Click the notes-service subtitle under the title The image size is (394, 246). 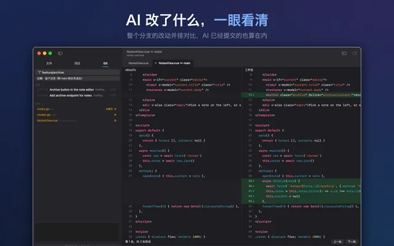tap(135, 55)
